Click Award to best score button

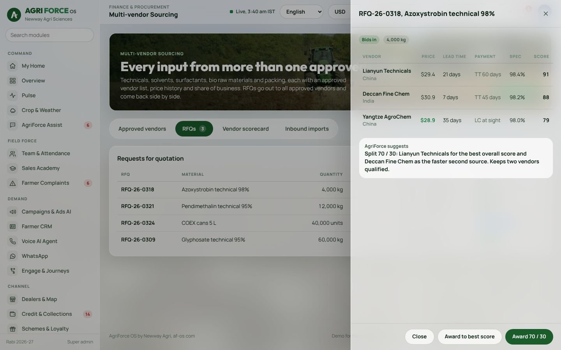[x=469, y=337]
